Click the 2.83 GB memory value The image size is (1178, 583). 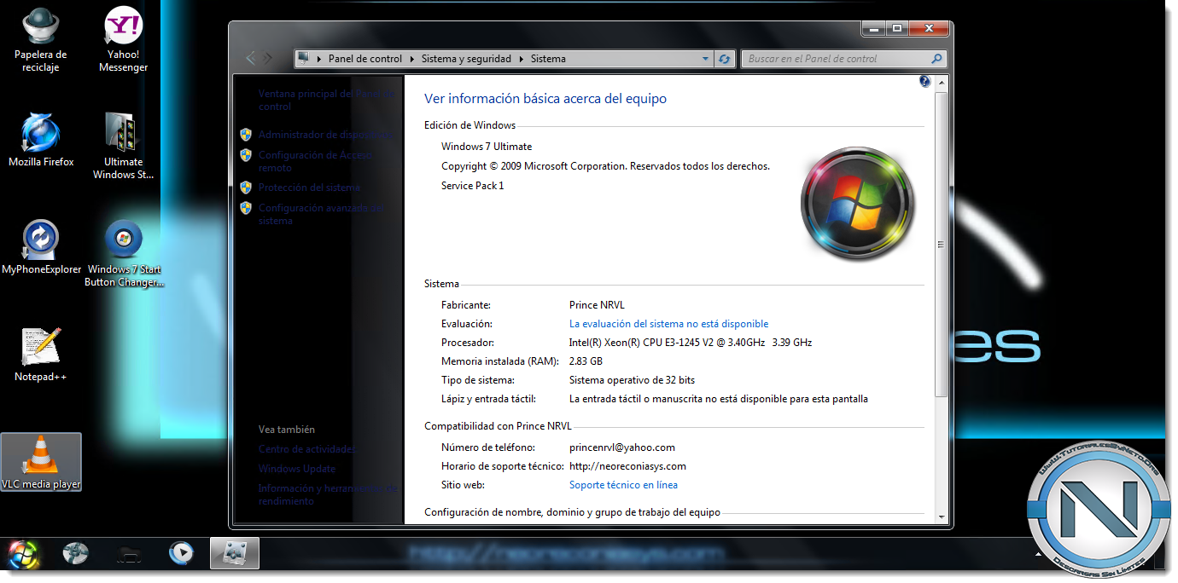(x=586, y=361)
